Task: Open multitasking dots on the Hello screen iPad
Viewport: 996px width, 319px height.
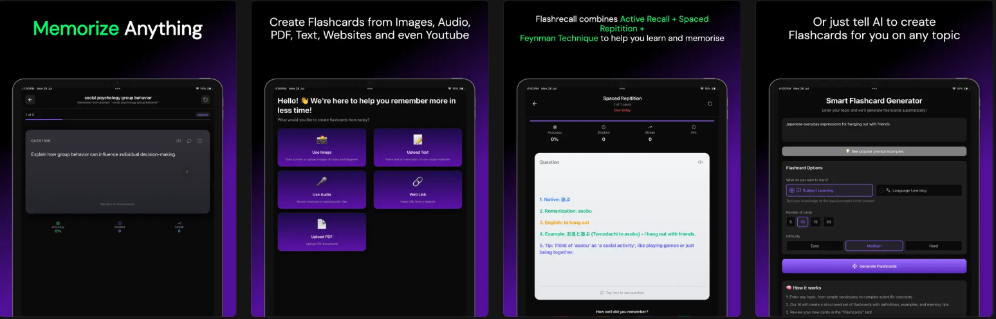Action: (x=369, y=88)
